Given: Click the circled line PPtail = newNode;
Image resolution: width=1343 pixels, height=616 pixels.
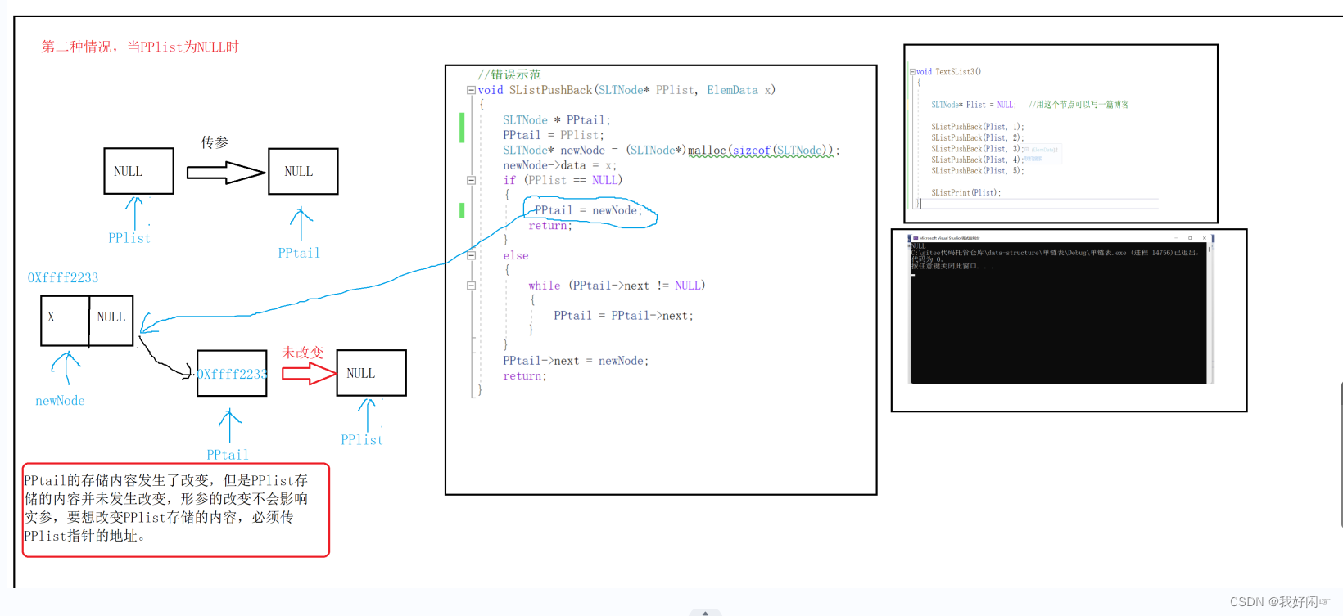Looking at the screenshot, I should [589, 210].
